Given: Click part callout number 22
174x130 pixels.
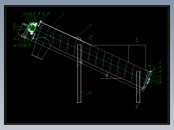Looking at the screenshot, I should [x=48, y=13].
